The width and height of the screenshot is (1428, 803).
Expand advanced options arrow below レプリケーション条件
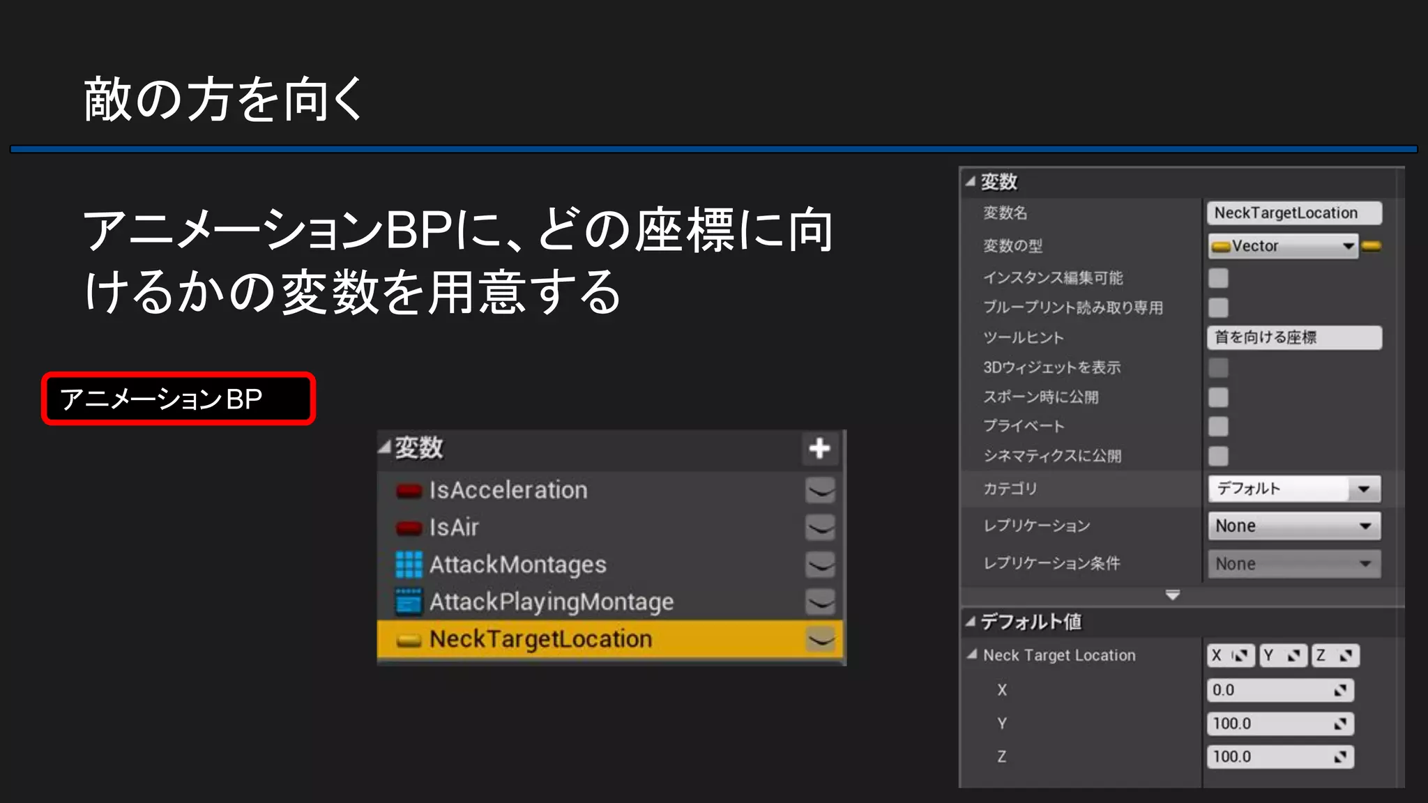pos(1173,595)
